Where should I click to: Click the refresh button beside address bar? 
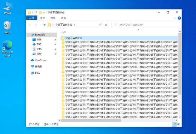coord(106,25)
